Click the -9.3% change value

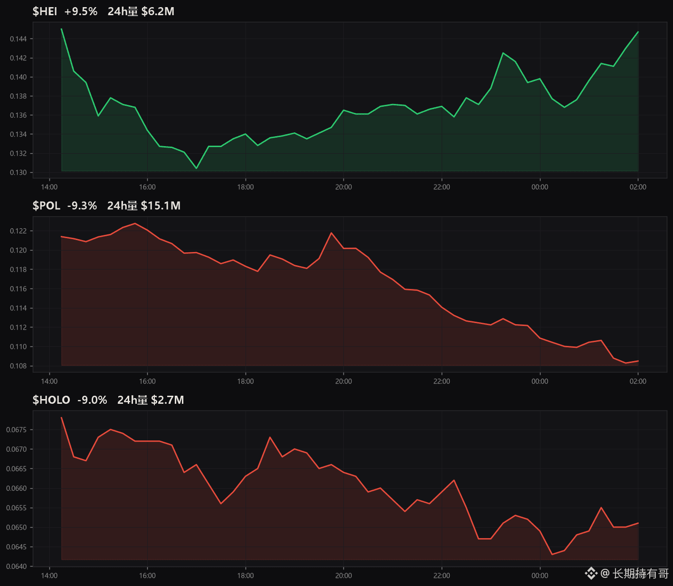(x=82, y=205)
